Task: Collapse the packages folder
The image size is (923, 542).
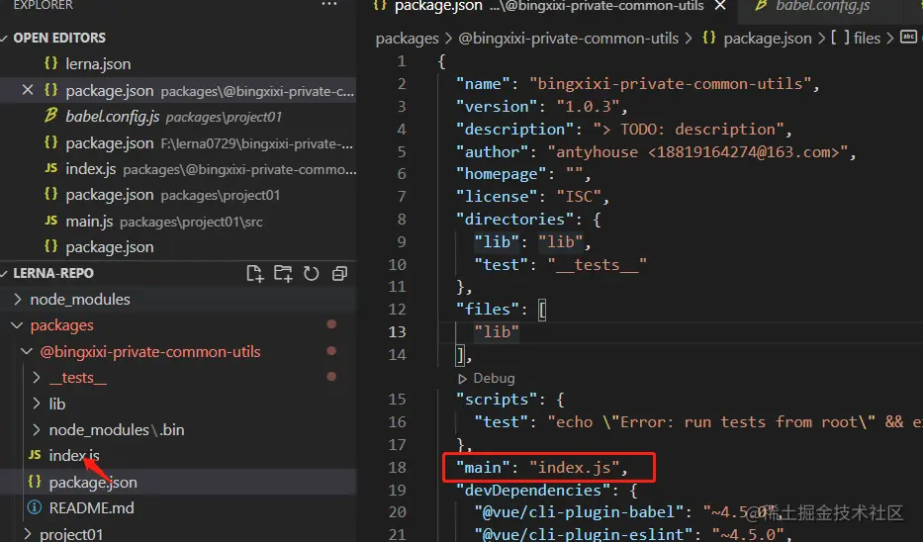Action: tap(178, 325)
